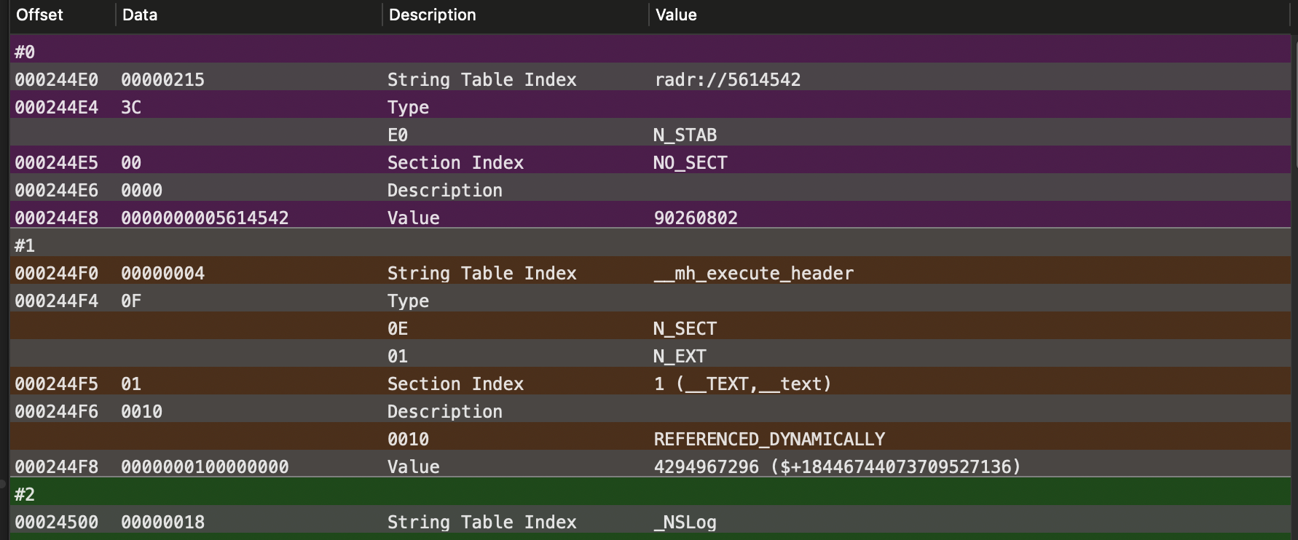Select offset 000244E5
The height and width of the screenshot is (540, 1298).
point(57,163)
